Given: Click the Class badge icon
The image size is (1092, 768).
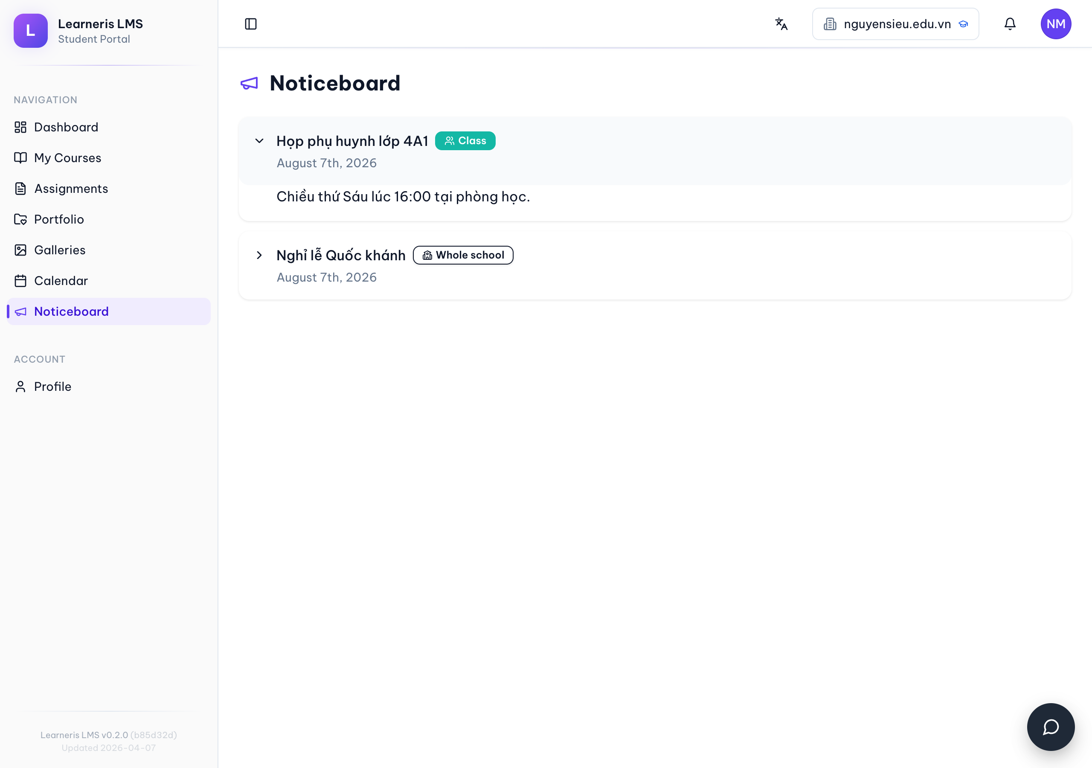Looking at the screenshot, I should (x=450, y=141).
